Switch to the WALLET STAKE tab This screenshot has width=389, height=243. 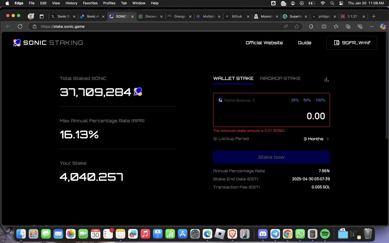(x=233, y=78)
